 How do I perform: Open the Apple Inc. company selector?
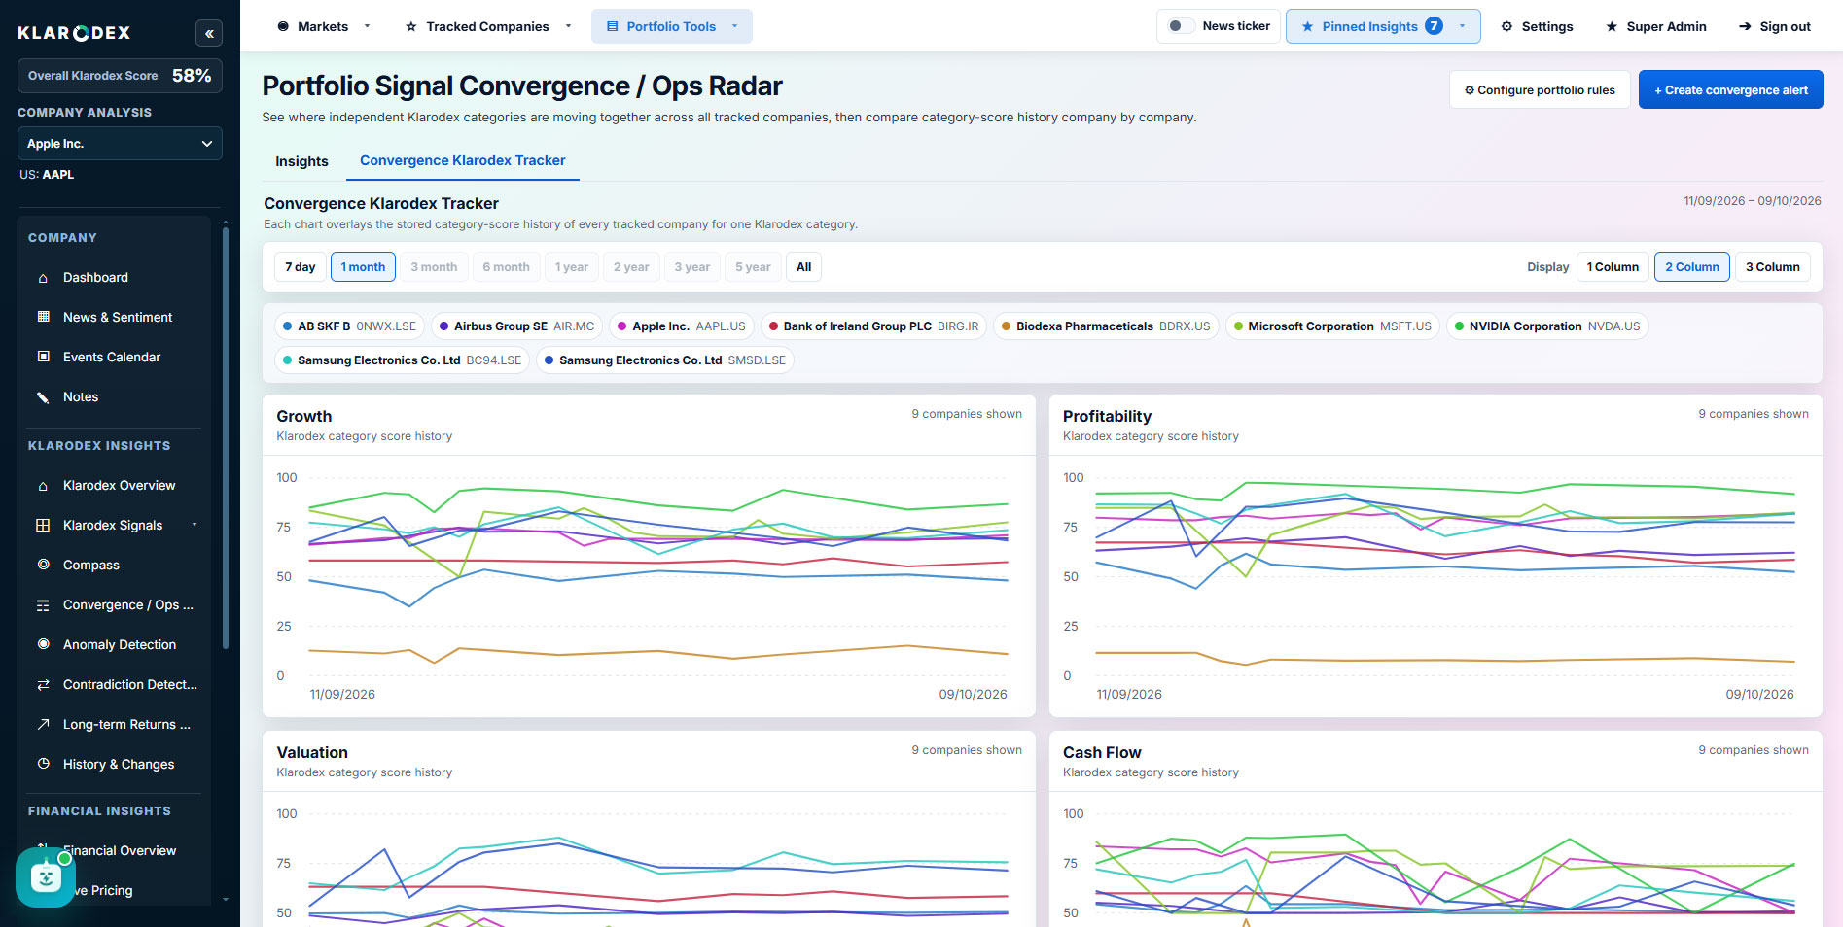120,144
